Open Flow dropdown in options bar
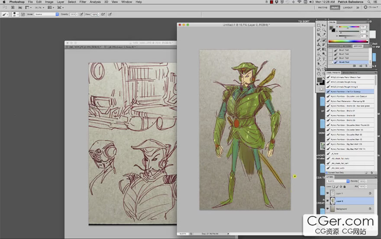Screen dimensions: 381x239 click(98, 14)
